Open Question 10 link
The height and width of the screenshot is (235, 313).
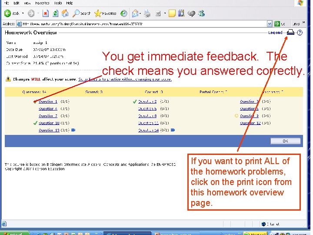tap(49, 123)
